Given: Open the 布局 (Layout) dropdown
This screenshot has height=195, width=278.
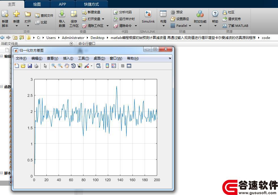Looking at the screenshot, I should pos(163,26).
